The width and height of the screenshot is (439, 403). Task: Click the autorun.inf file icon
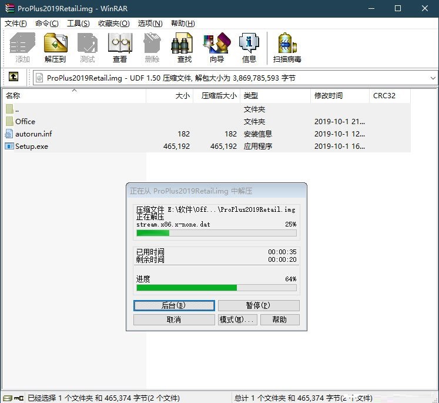(9, 134)
